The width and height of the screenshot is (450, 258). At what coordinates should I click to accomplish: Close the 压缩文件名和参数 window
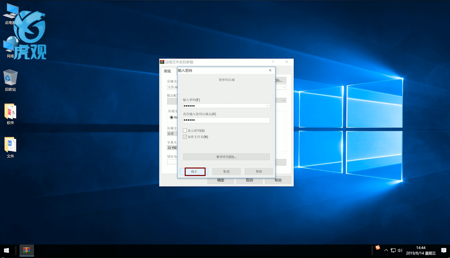[x=287, y=62]
